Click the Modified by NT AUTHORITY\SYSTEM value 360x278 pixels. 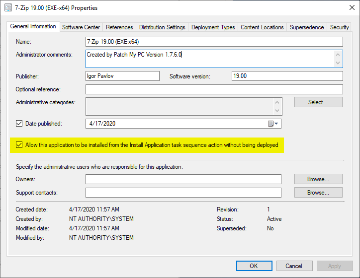(101, 238)
